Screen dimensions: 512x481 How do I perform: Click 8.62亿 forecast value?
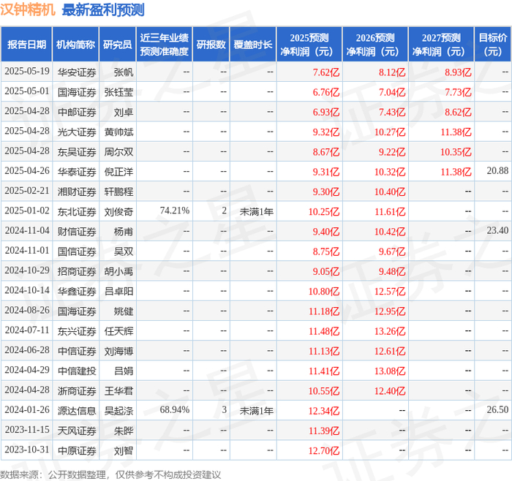click(x=458, y=112)
